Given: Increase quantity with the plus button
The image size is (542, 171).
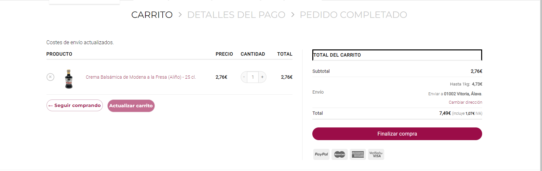Looking at the screenshot, I should tap(262, 77).
